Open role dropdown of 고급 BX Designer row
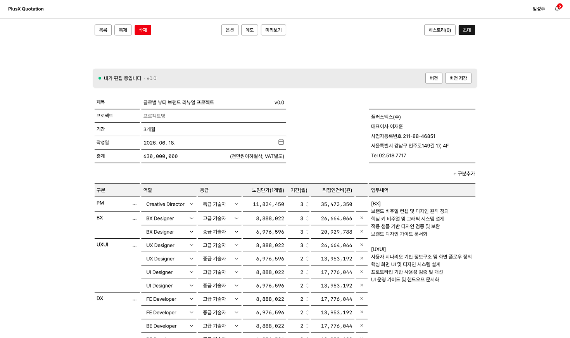Screen dimensions: 570x338 point(169,218)
